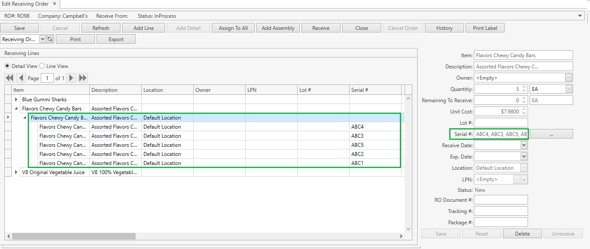Click the Serial # column header
The height and width of the screenshot is (249, 590).
pos(375,90)
